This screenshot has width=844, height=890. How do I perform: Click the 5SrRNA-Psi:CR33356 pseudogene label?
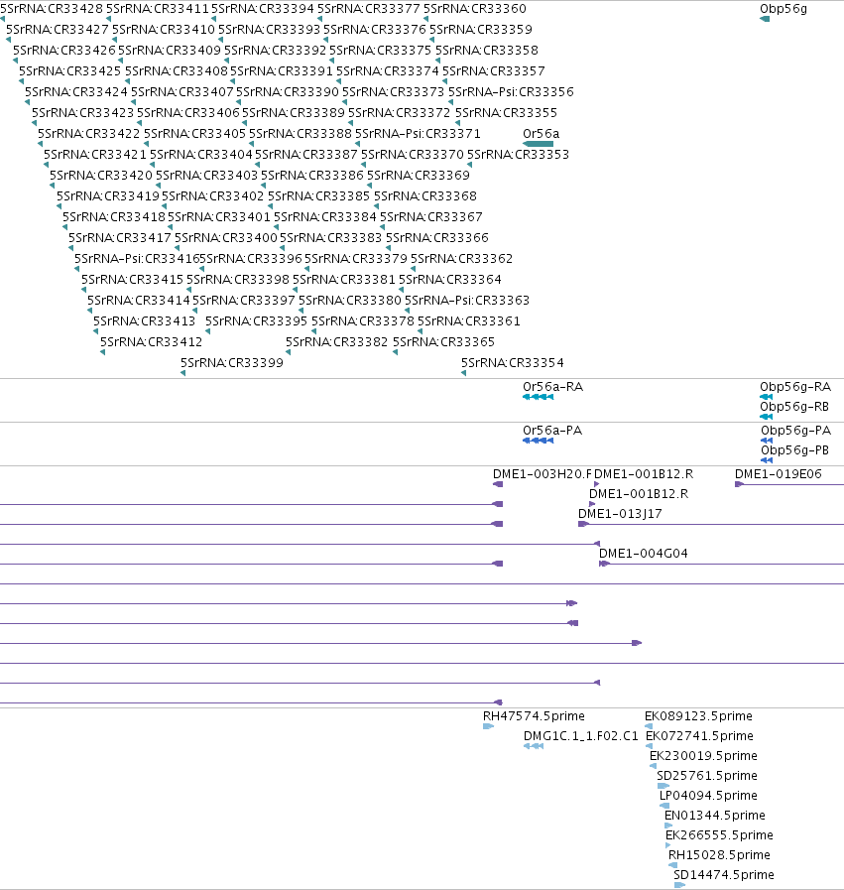click(x=511, y=92)
